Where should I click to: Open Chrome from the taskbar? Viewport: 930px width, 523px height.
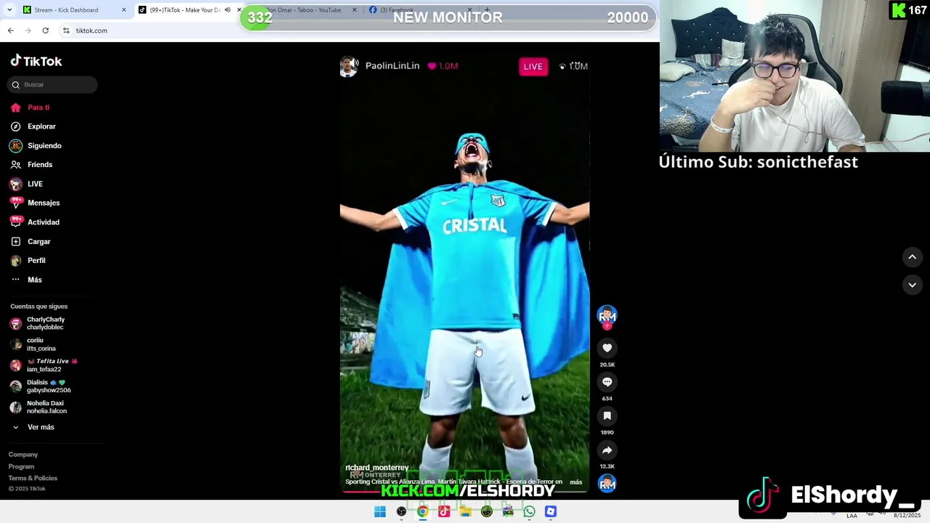[x=422, y=512]
